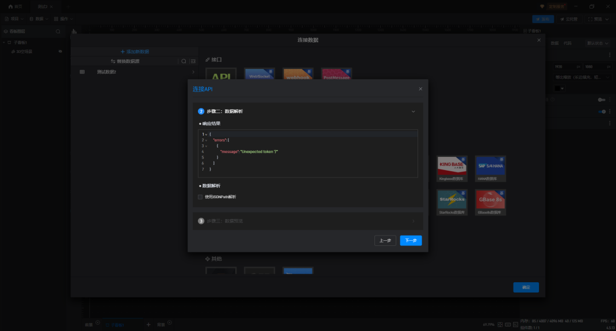Image resolution: width=616 pixels, height=331 pixels.
Task: Click the keyboard shortcuts icon in status bar
Action: point(508,325)
